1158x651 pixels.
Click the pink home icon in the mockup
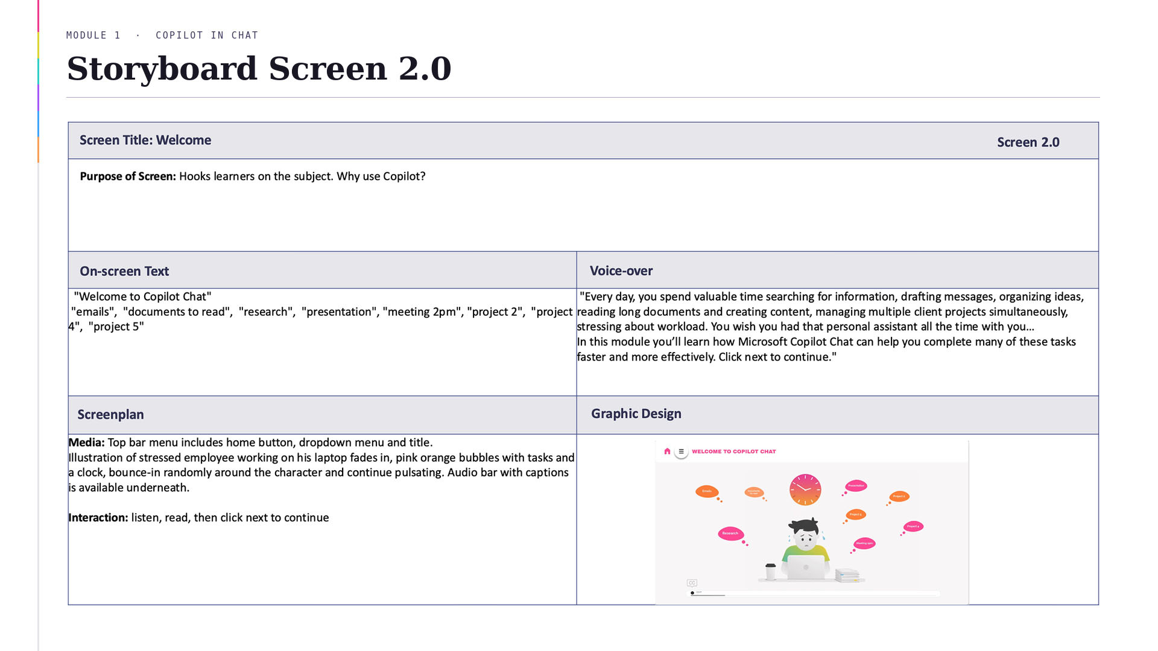coord(667,451)
